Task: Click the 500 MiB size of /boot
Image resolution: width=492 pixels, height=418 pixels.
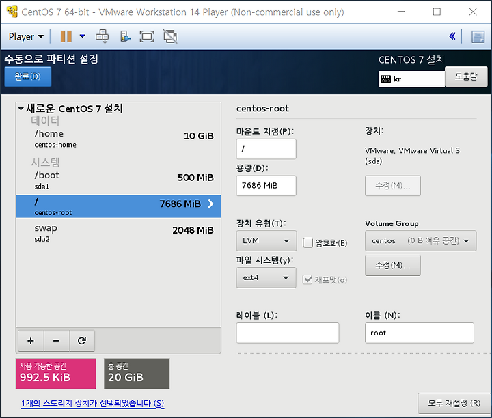Action: click(195, 178)
